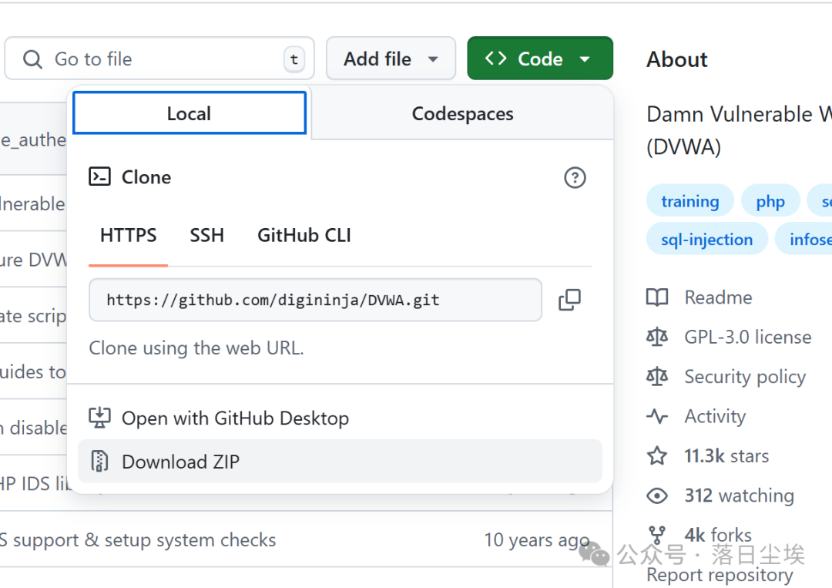Click the repository clone URL field
The image size is (832, 588).
[315, 300]
